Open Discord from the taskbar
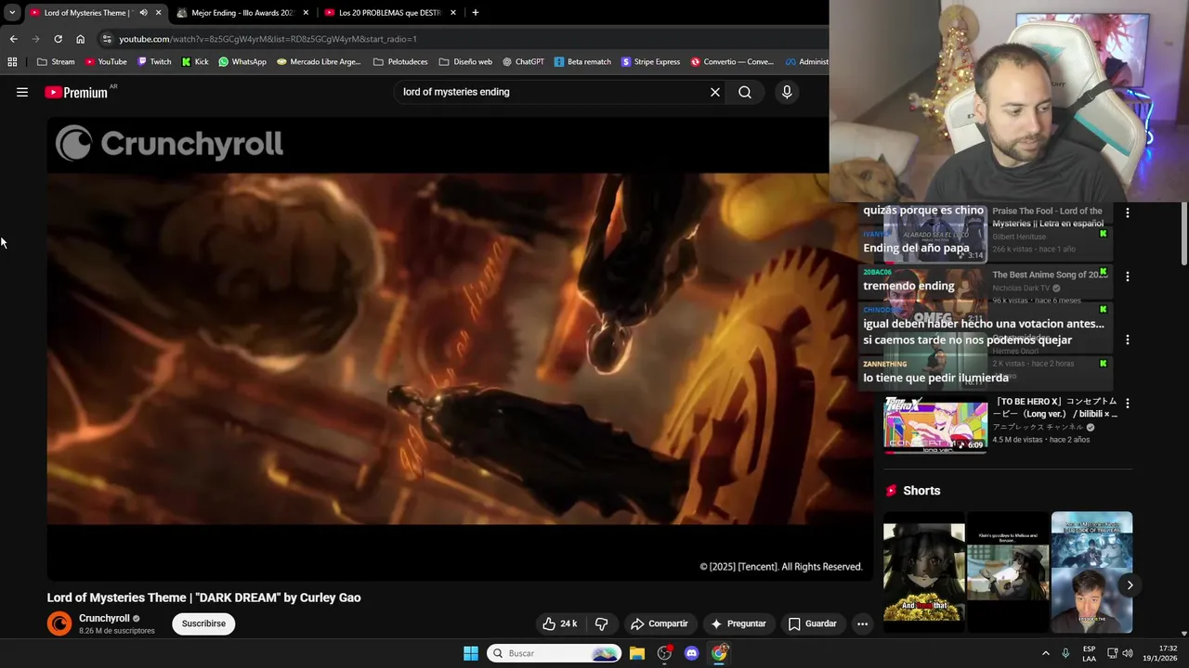 [691, 653]
